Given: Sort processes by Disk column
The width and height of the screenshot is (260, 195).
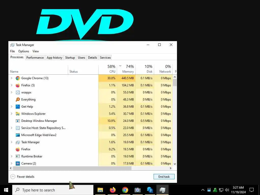Looking at the screenshot, I should click(145, 69).
